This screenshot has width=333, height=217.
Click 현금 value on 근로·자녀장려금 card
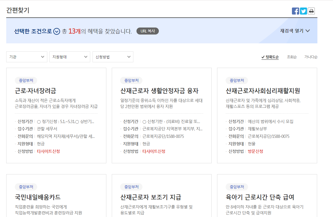[41, 144]
